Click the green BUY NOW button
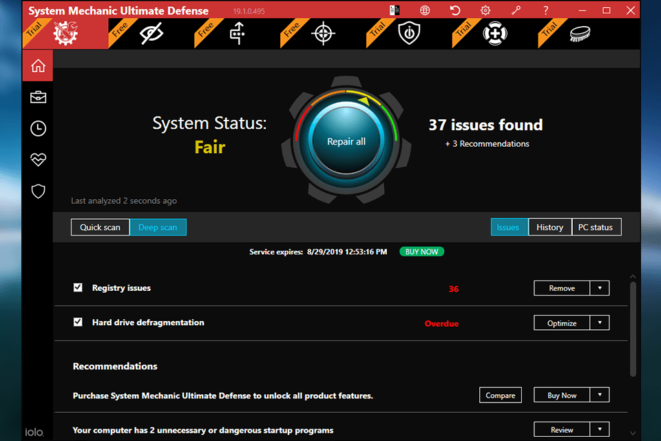 pyautogui.click(x=421, y=252)
